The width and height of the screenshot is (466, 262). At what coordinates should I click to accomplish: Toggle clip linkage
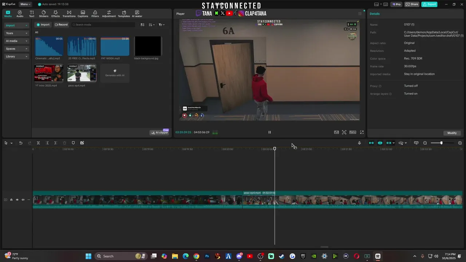coord(389,143)
